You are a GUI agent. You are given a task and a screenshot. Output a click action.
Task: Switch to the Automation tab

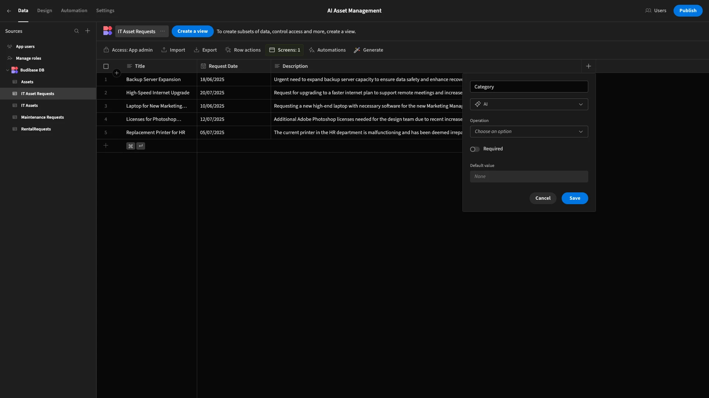pyautogui.click(x=74, y=11)
